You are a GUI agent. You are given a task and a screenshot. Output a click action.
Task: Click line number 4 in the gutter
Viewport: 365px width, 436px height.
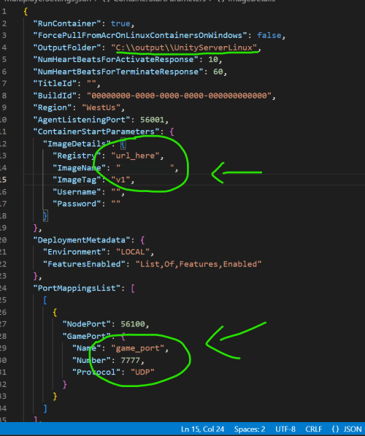click(x=4, y=47)
